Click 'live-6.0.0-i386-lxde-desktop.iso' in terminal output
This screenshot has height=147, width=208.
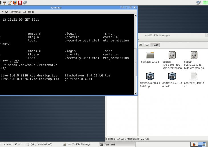point(30,79)
